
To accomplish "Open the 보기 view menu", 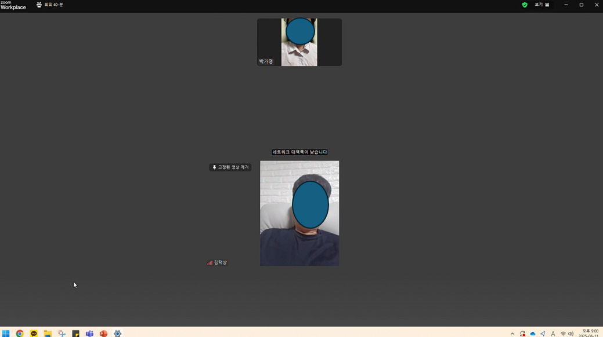I will (x=541, y=5).
